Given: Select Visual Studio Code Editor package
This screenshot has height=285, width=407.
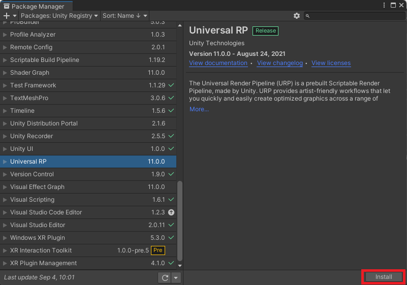Looking at the screenshot, I should [88, 212].
